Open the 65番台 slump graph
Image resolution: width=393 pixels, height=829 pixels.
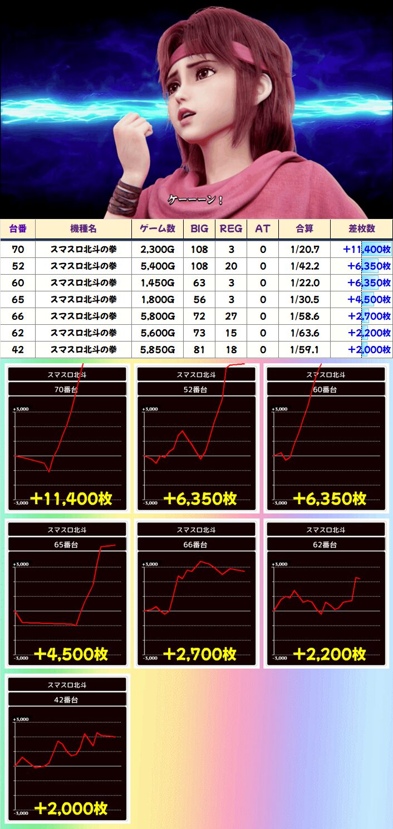67,593
